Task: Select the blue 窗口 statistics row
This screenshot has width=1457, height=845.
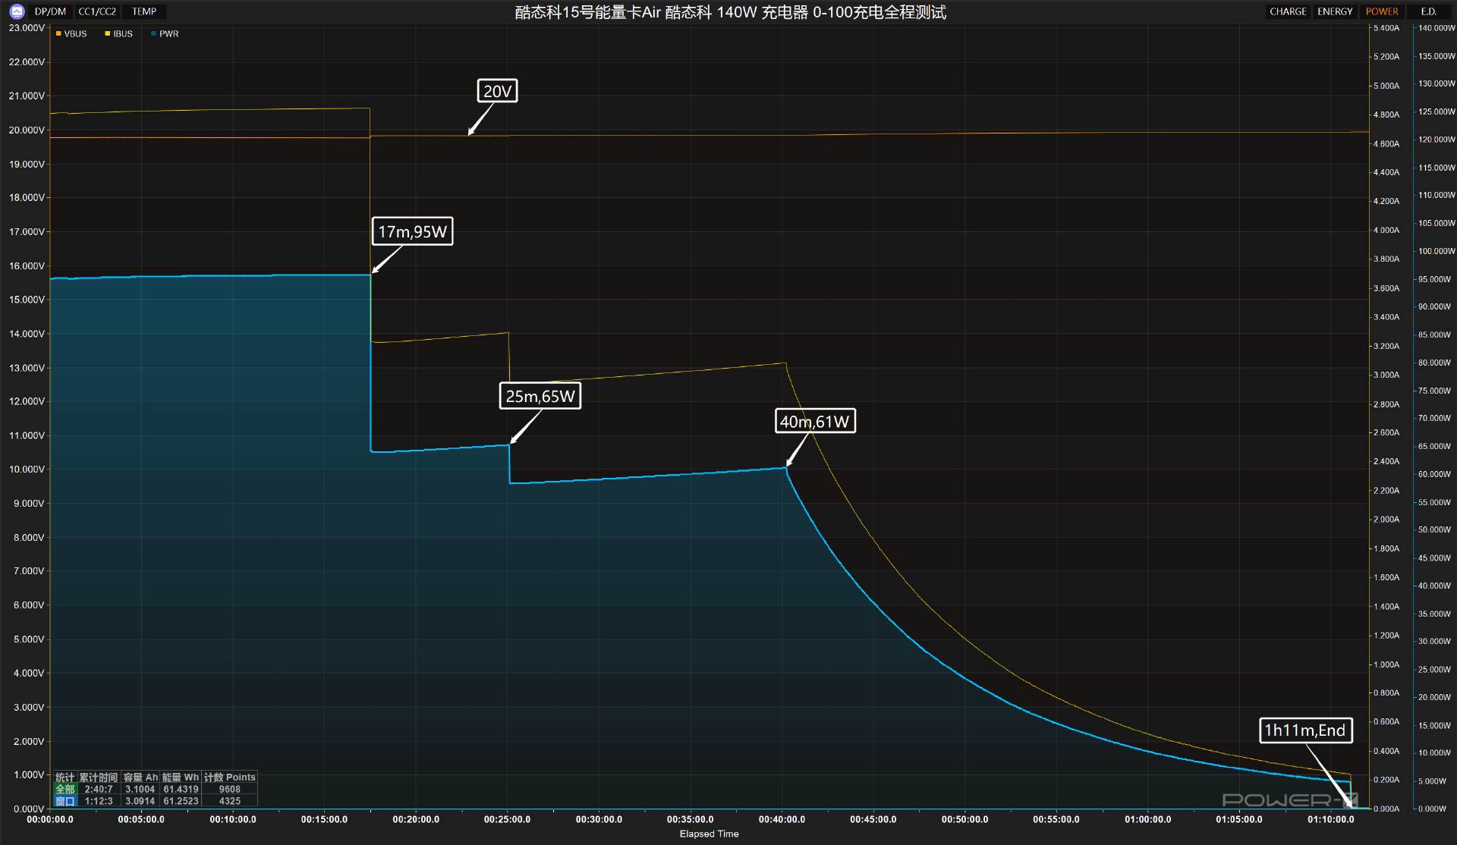Action: [65, 801]
